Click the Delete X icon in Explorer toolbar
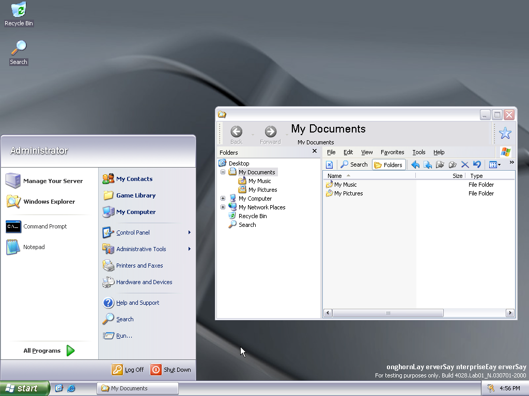Viewport: 529px width, 396px height. tap(464, 164)
